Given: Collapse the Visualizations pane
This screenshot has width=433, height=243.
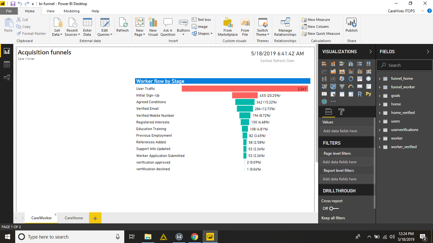Looking at the screenshot, I should click(x=371, y=52).
